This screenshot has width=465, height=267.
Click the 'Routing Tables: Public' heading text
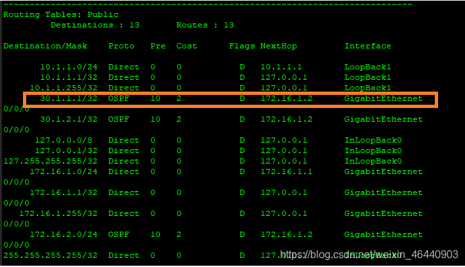[x=61, y=14]
